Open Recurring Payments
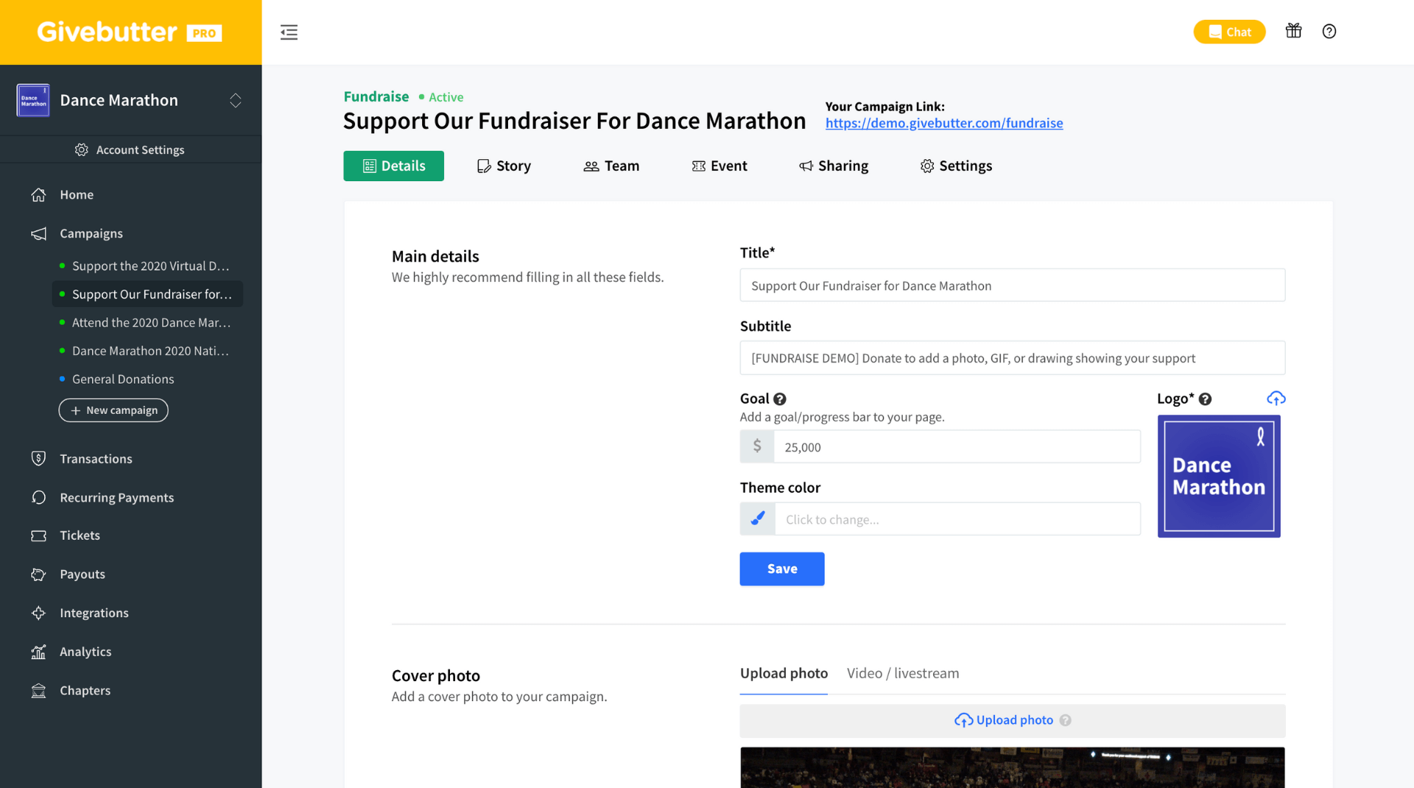Viewport: 1414px width, 788px height. point(116,498)
